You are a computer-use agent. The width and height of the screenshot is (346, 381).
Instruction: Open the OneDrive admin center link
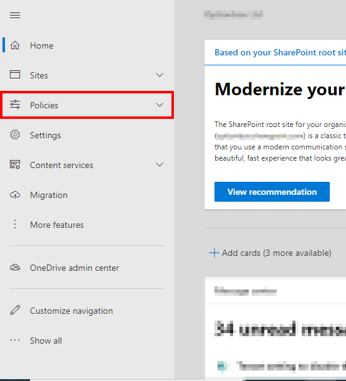pyautogui.click(x=74, y=268)
